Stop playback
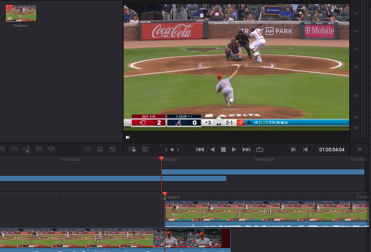 223,150
